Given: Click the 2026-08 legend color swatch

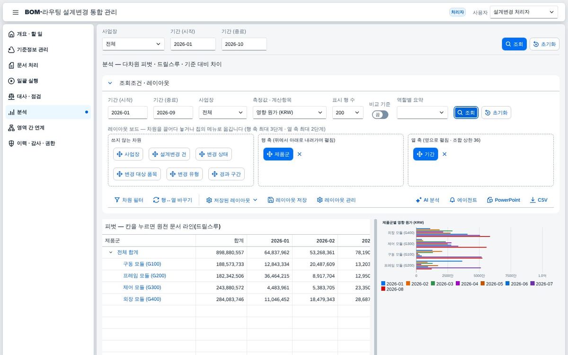Looking at the screenshot, I should tap(383, 289).
